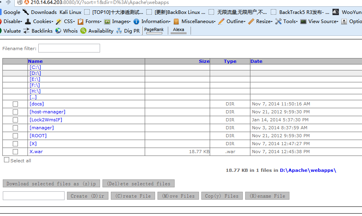Viewport: 362px width, 216px height.
Task: Sort table by Size column header
Action: (204, 61)
